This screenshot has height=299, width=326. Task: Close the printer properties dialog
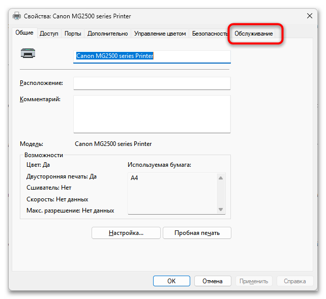310,16
